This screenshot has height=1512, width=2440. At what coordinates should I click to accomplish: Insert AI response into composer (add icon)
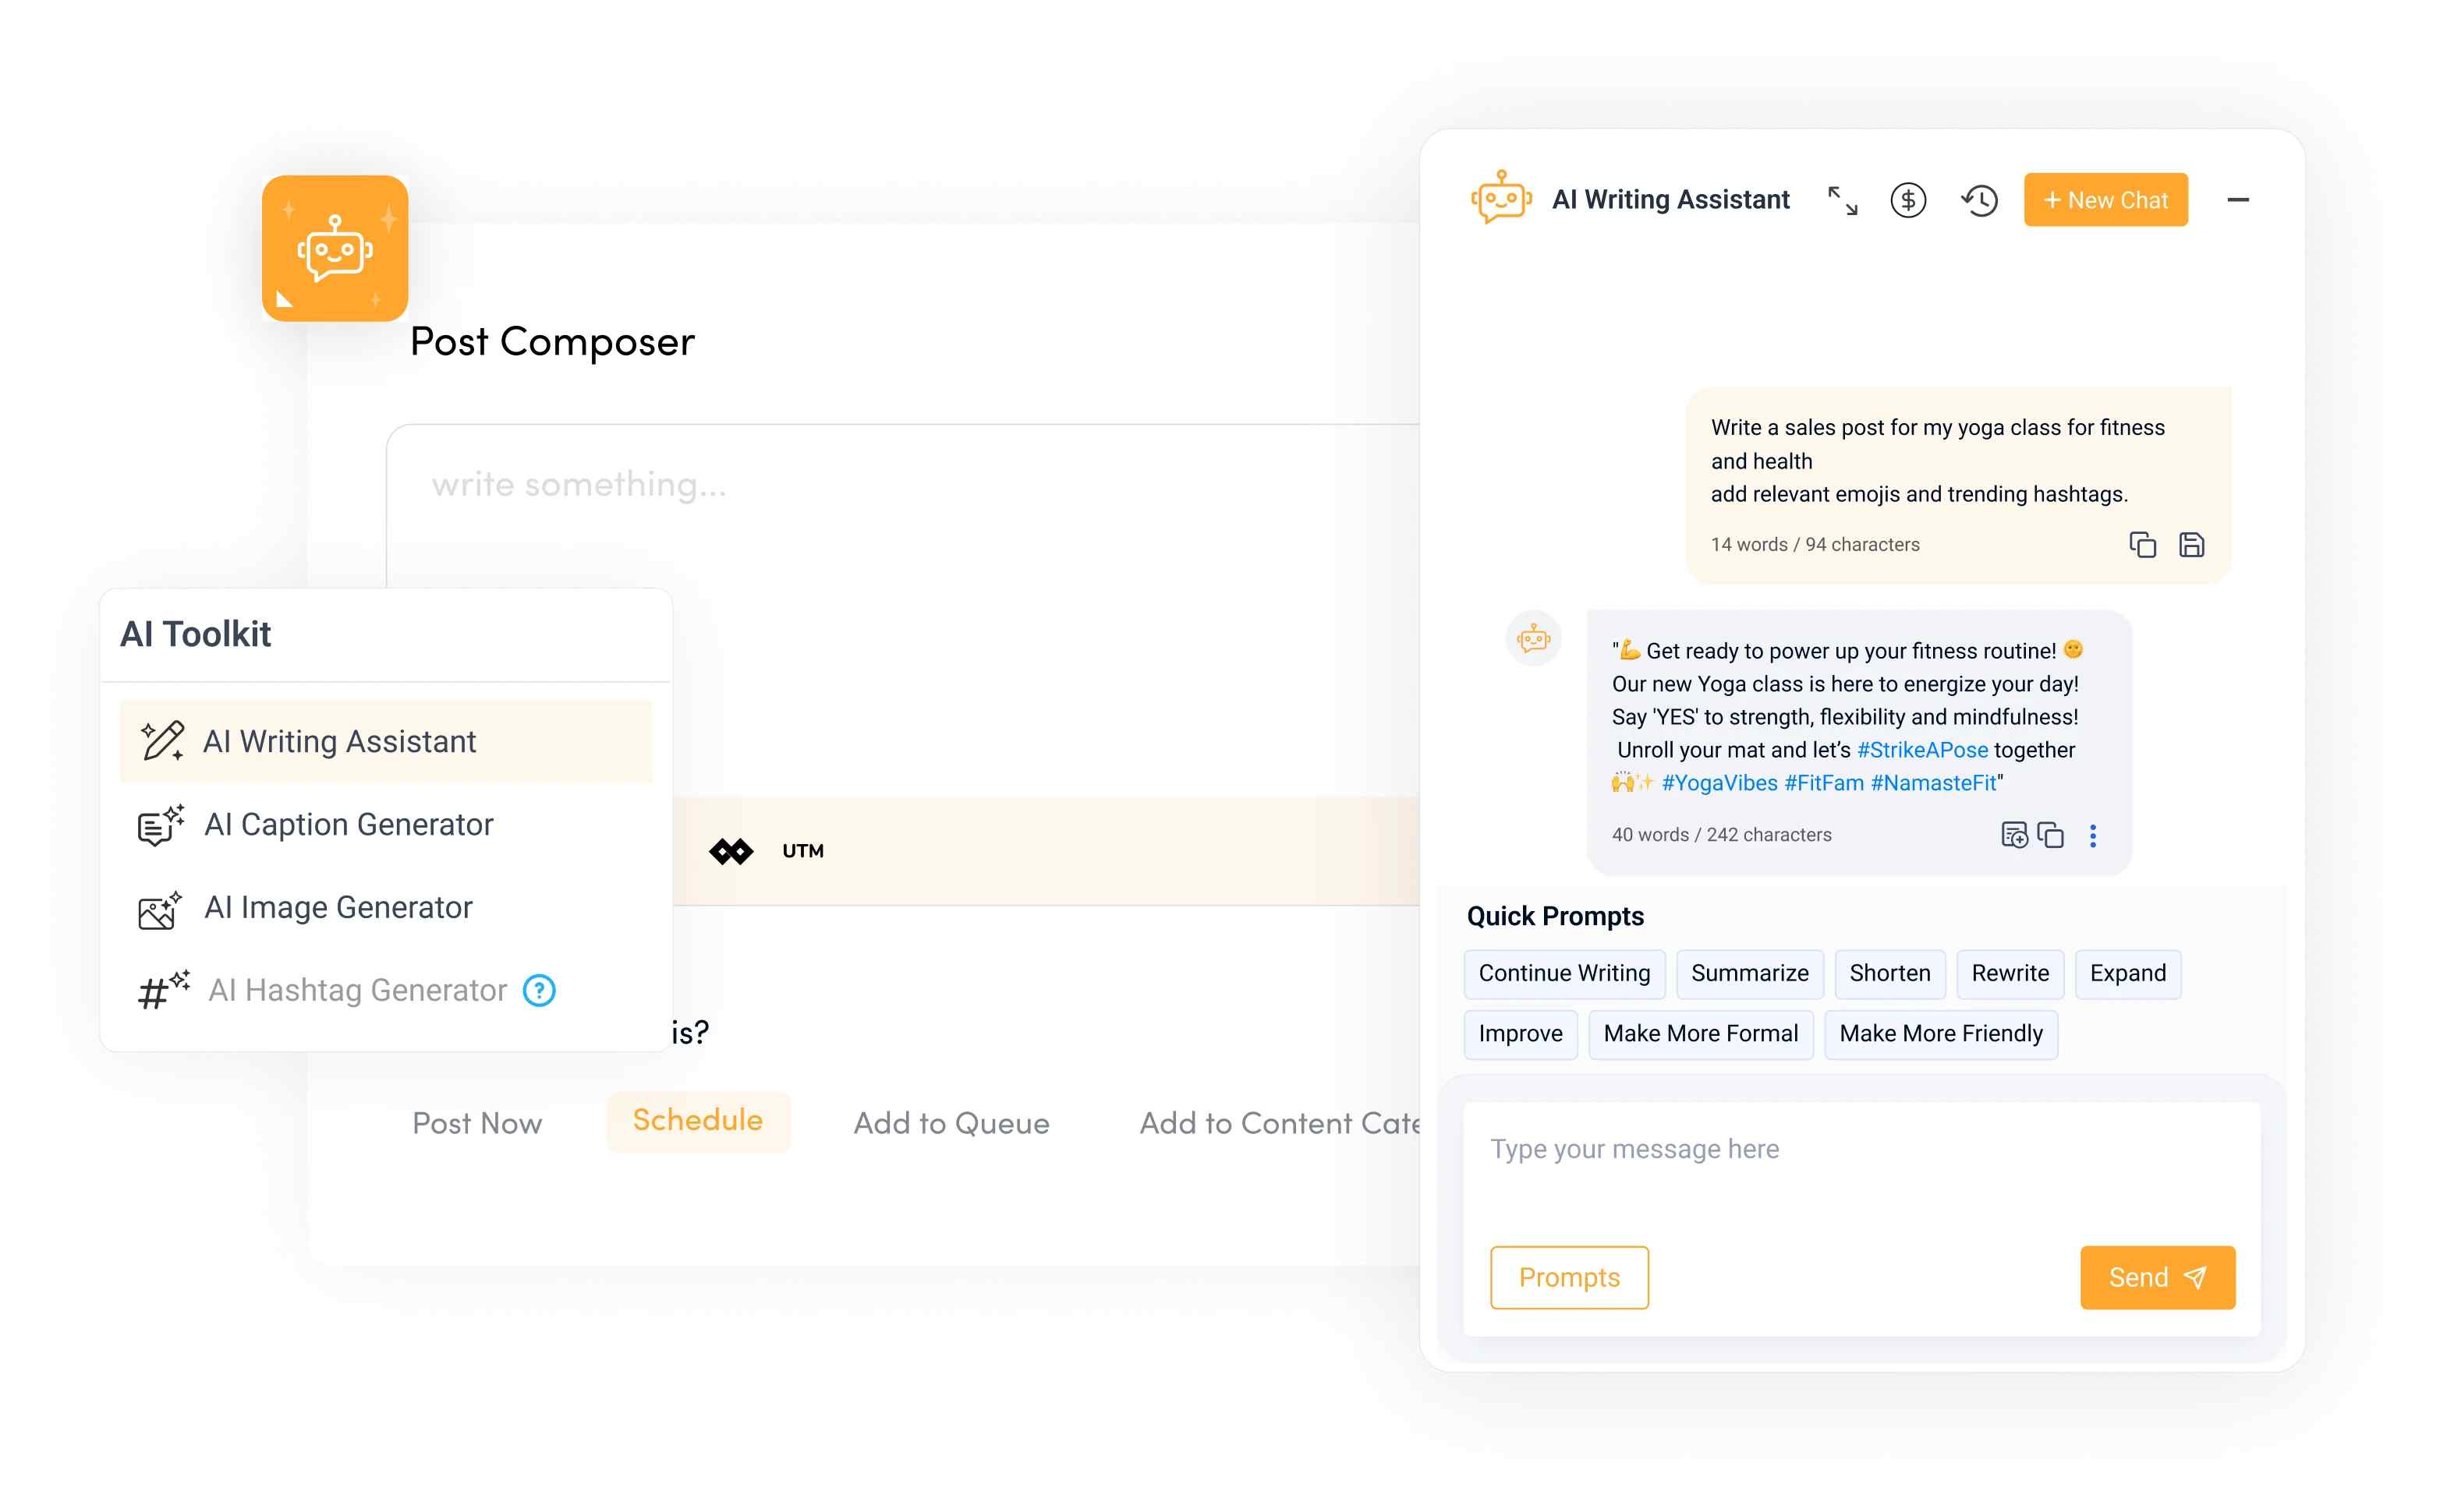coord(2012,835)
